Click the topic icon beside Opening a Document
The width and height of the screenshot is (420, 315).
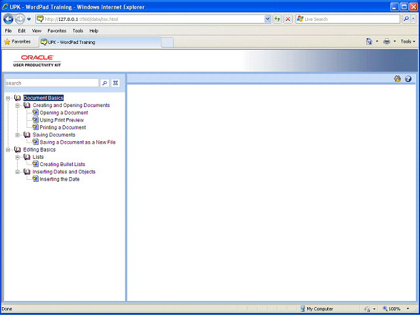tap(35, 112)
